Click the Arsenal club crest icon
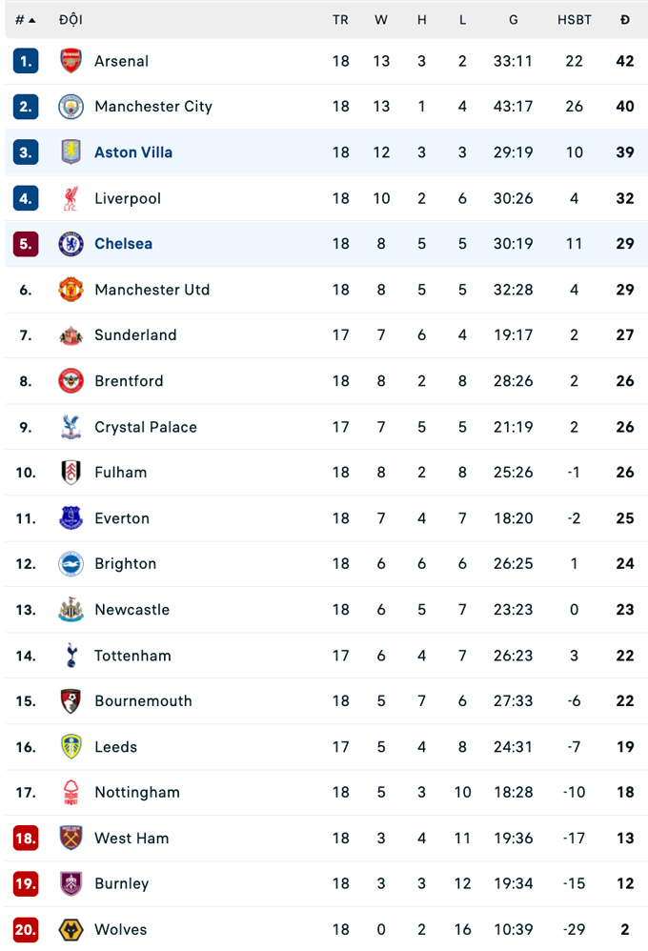The image size is (648, 951). coord(71,61)
